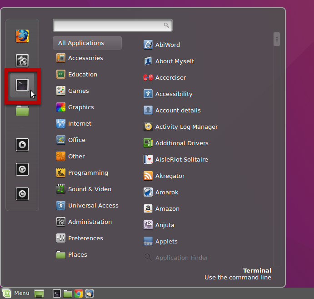Screen dimensions: 314x299
Task: Click the Akregator RSS icon
Action: [148, 176]
